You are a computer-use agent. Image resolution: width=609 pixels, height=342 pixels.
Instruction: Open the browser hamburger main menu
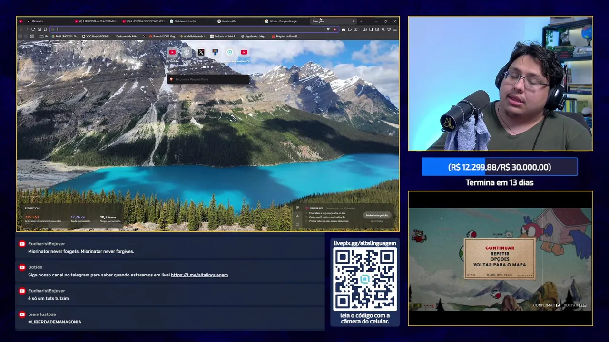(395, 29)
